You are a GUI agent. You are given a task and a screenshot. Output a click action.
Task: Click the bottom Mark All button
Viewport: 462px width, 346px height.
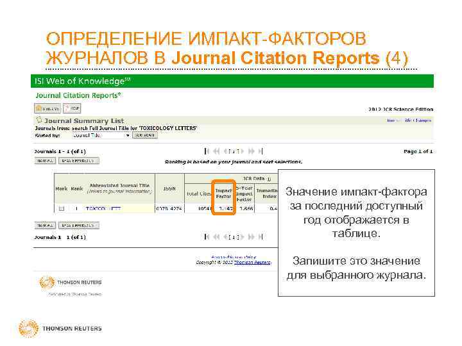click(x=45, y=226)
